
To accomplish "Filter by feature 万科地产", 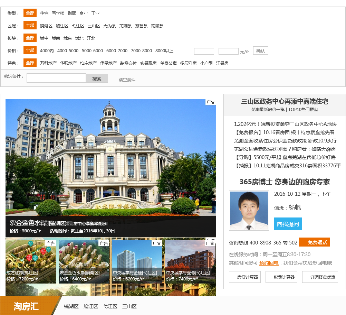I will [x=48, y=63].
